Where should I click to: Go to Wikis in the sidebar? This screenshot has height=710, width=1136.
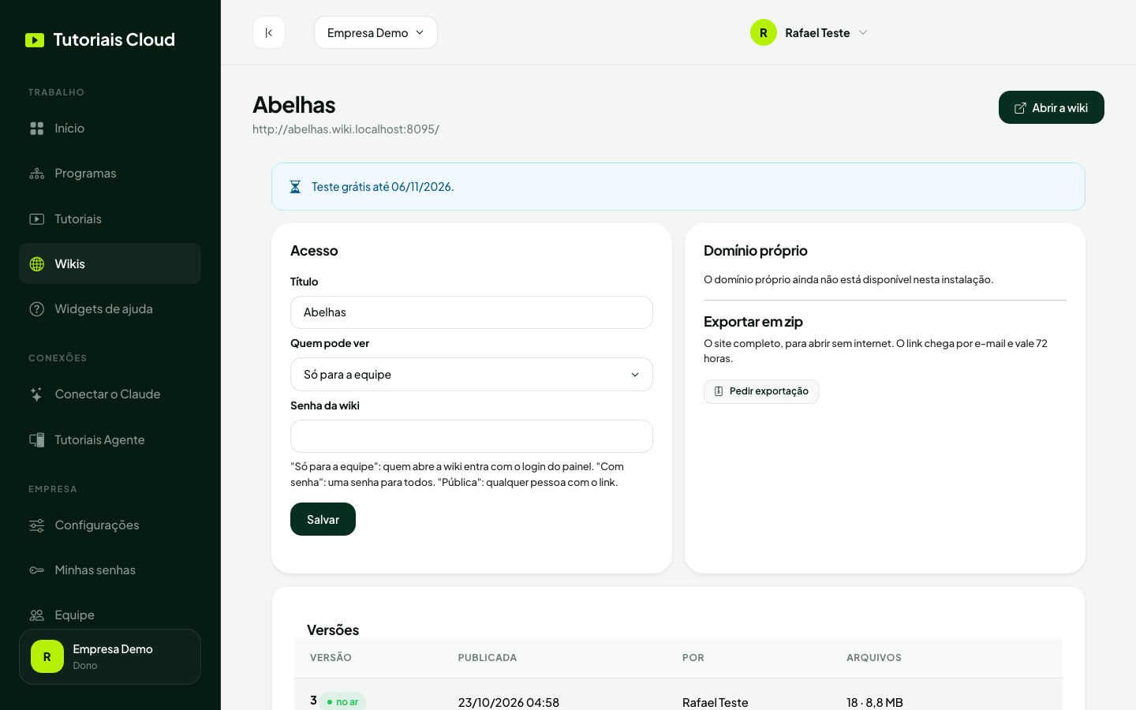[x=110, y=263]
